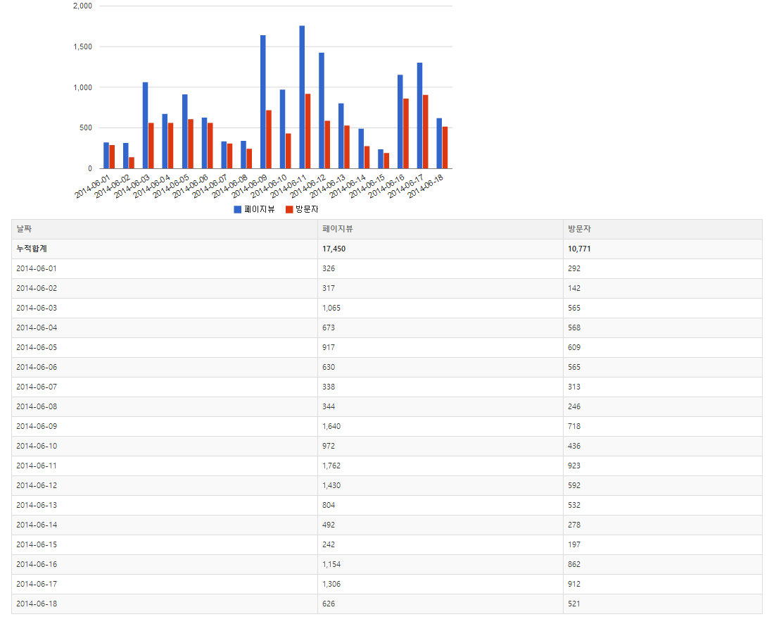The image size is (774, 624).
Task: Click the blue bar for 2014-06-03
Action: tap(145, 125)
